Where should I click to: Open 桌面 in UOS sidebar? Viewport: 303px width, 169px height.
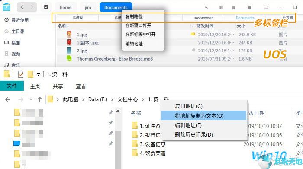click(x=13, y=42)
